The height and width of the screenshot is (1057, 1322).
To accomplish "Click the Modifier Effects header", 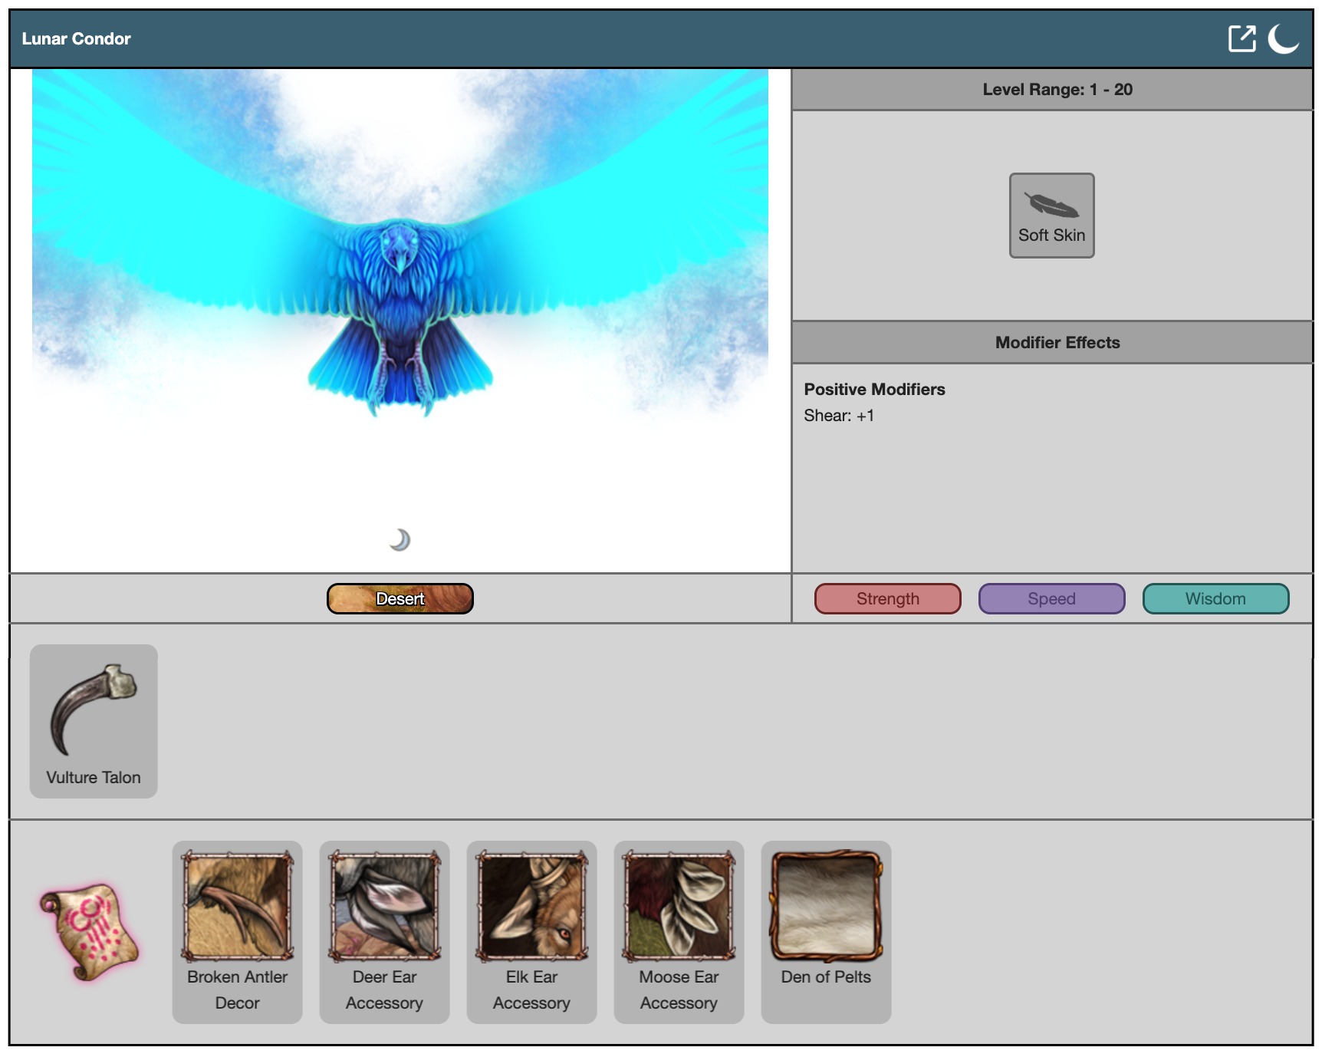I will (1057, 342).
